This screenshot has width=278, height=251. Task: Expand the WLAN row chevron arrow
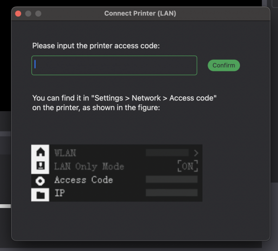tap(196, 152)
